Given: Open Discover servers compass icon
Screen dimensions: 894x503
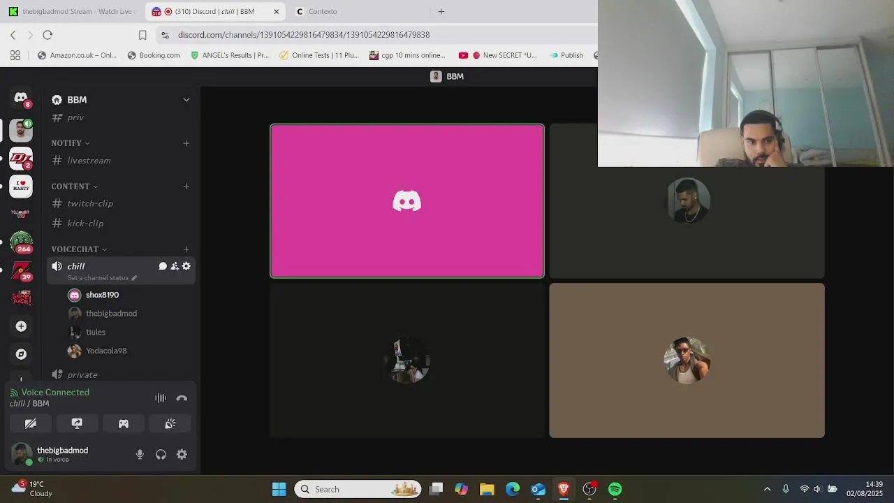Looking at the screenshot, I should (x=21, y=354).
